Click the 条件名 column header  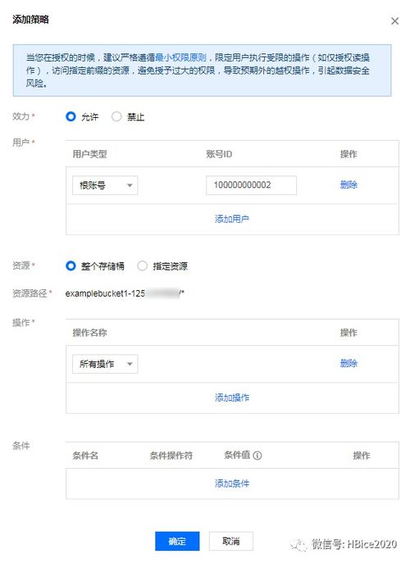click(85, 456)
